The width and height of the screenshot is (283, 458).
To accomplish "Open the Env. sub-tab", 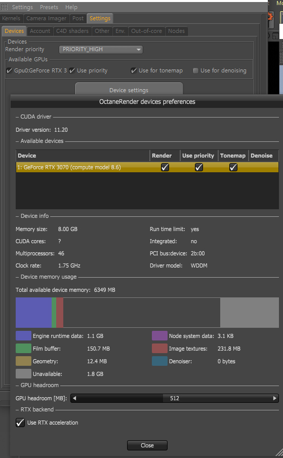I will pyautogui.click(x=120, y=31).
